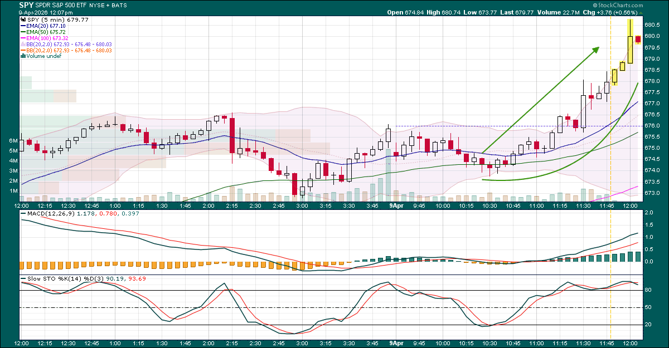
Task: Click the 1M volume axis label
Action: [x=14, y=191]
